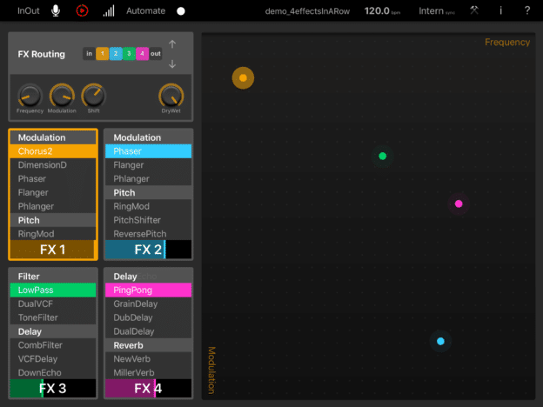Open help with the question mark

coord(527,10)
